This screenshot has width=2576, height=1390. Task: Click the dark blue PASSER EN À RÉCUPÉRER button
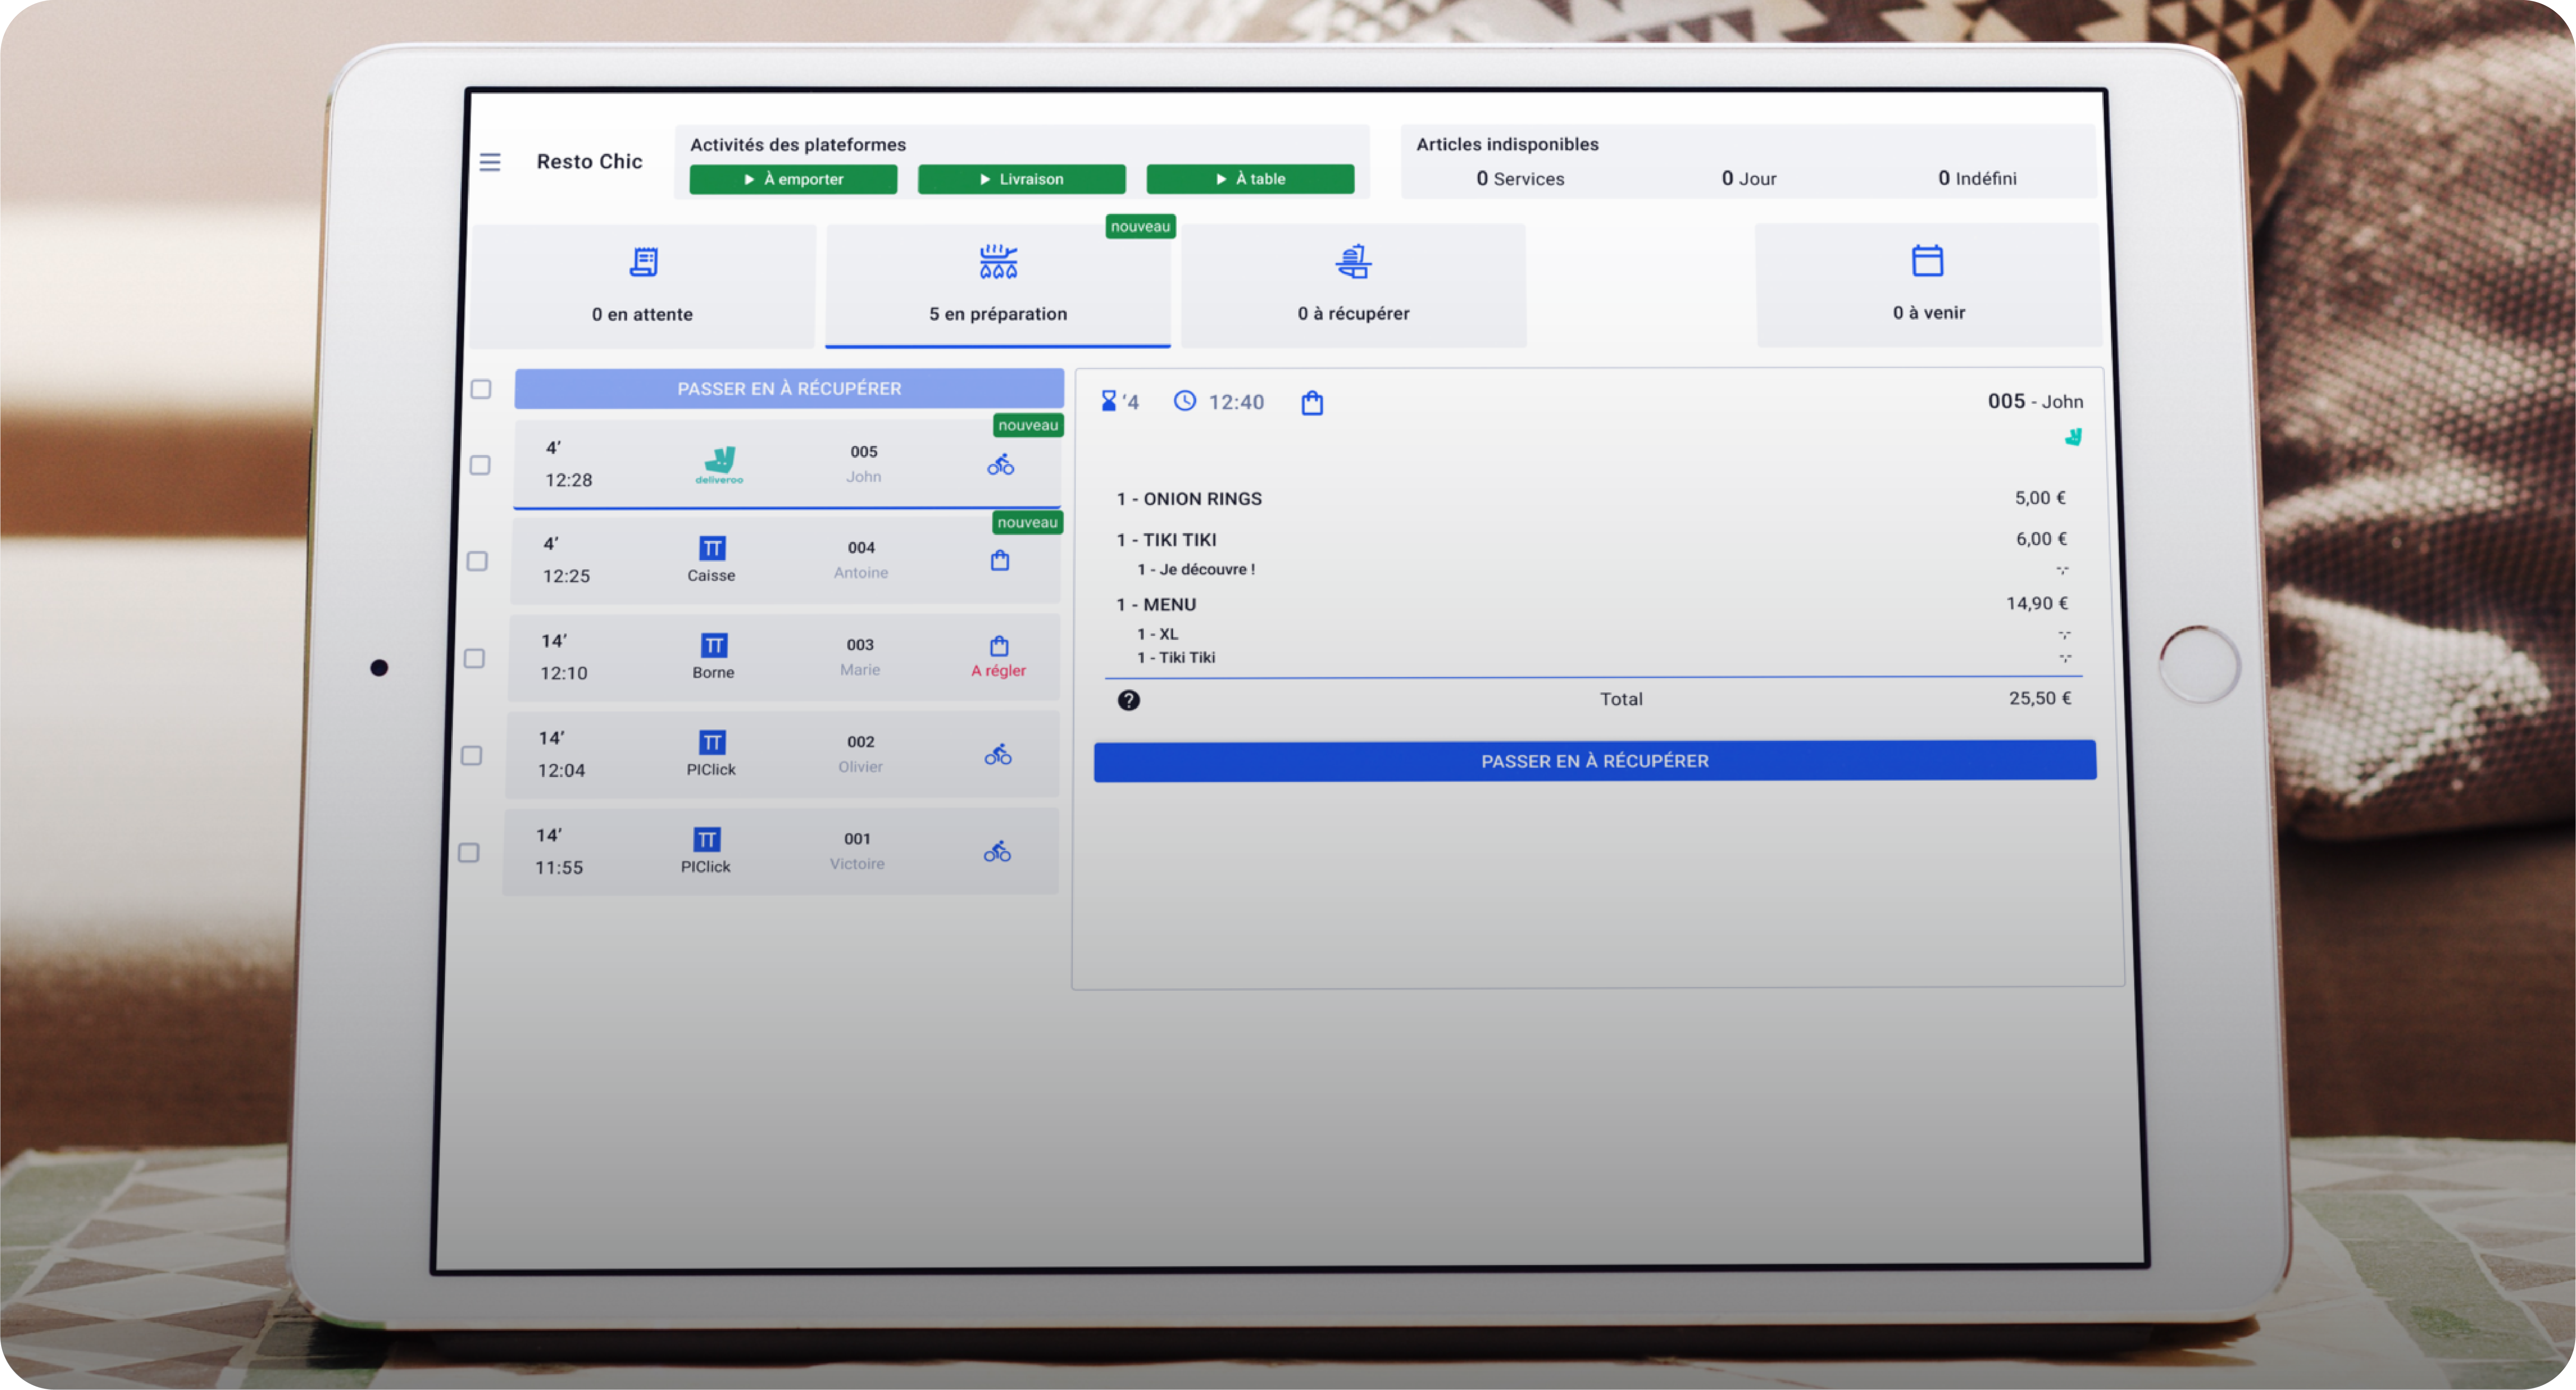1595,761
